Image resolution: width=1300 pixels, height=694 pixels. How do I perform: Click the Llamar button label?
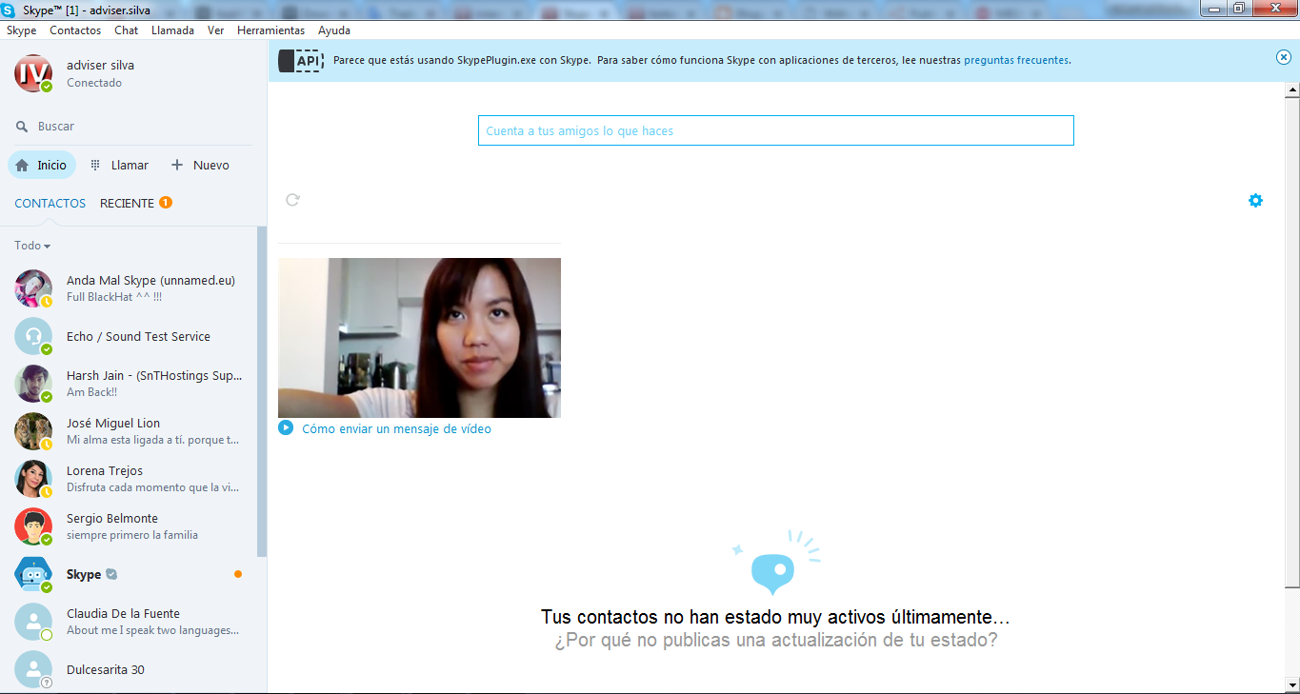(130, 165)
